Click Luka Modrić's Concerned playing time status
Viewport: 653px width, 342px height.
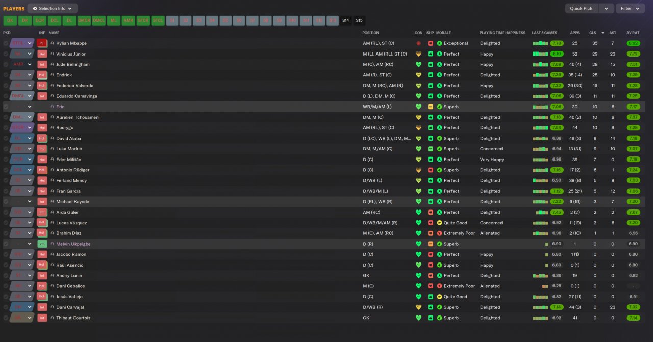click(491, 149)
